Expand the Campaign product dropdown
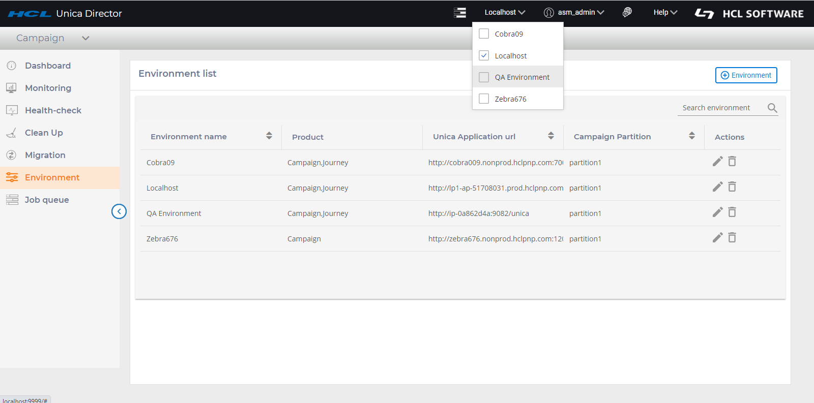 point(85,38)
